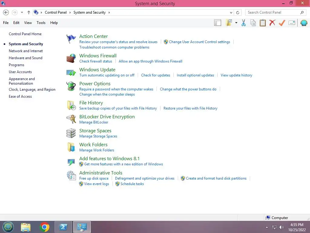Expand the address bar history dropdown
This screenshot has width=310, height=233.
pos(231,12)
